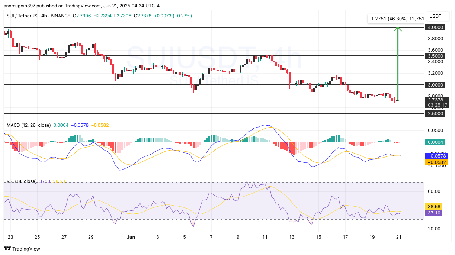Click the green 0.0004 value in MACD legend
The height and width of the screenshot is (255, 455).
[61, 125]
